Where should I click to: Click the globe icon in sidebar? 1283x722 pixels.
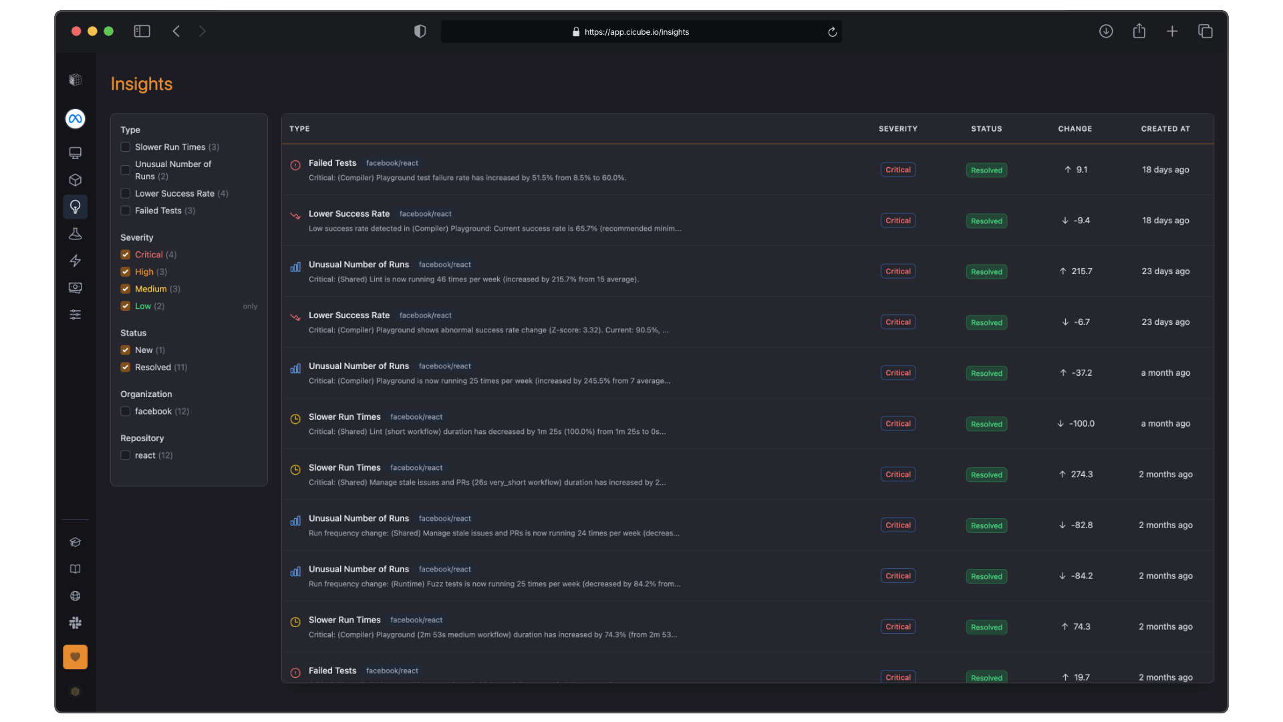[76, 596]
